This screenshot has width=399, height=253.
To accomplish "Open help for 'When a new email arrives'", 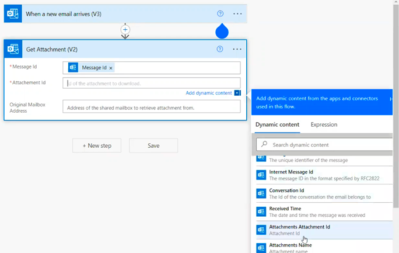I will pos(220,14).
